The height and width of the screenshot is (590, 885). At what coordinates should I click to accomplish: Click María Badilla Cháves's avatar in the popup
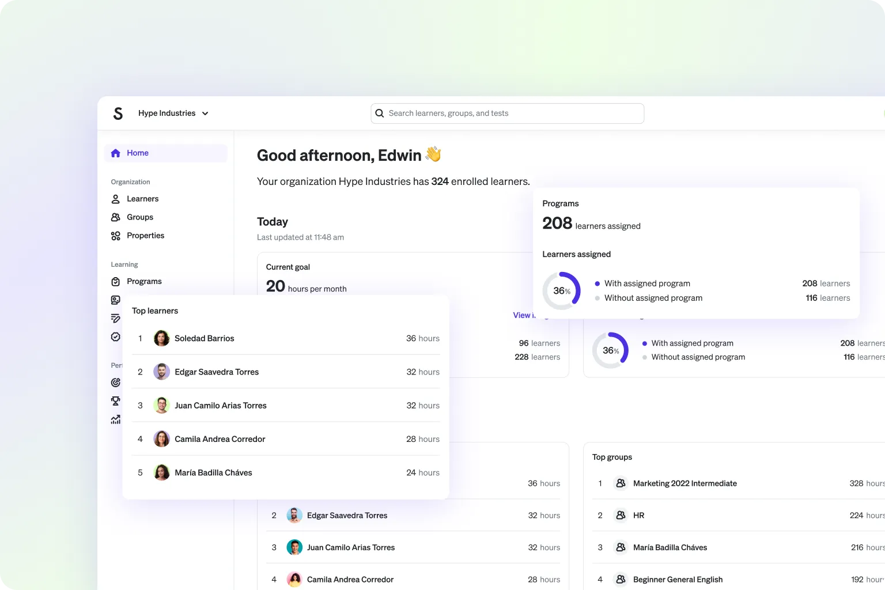coord(162,472)
